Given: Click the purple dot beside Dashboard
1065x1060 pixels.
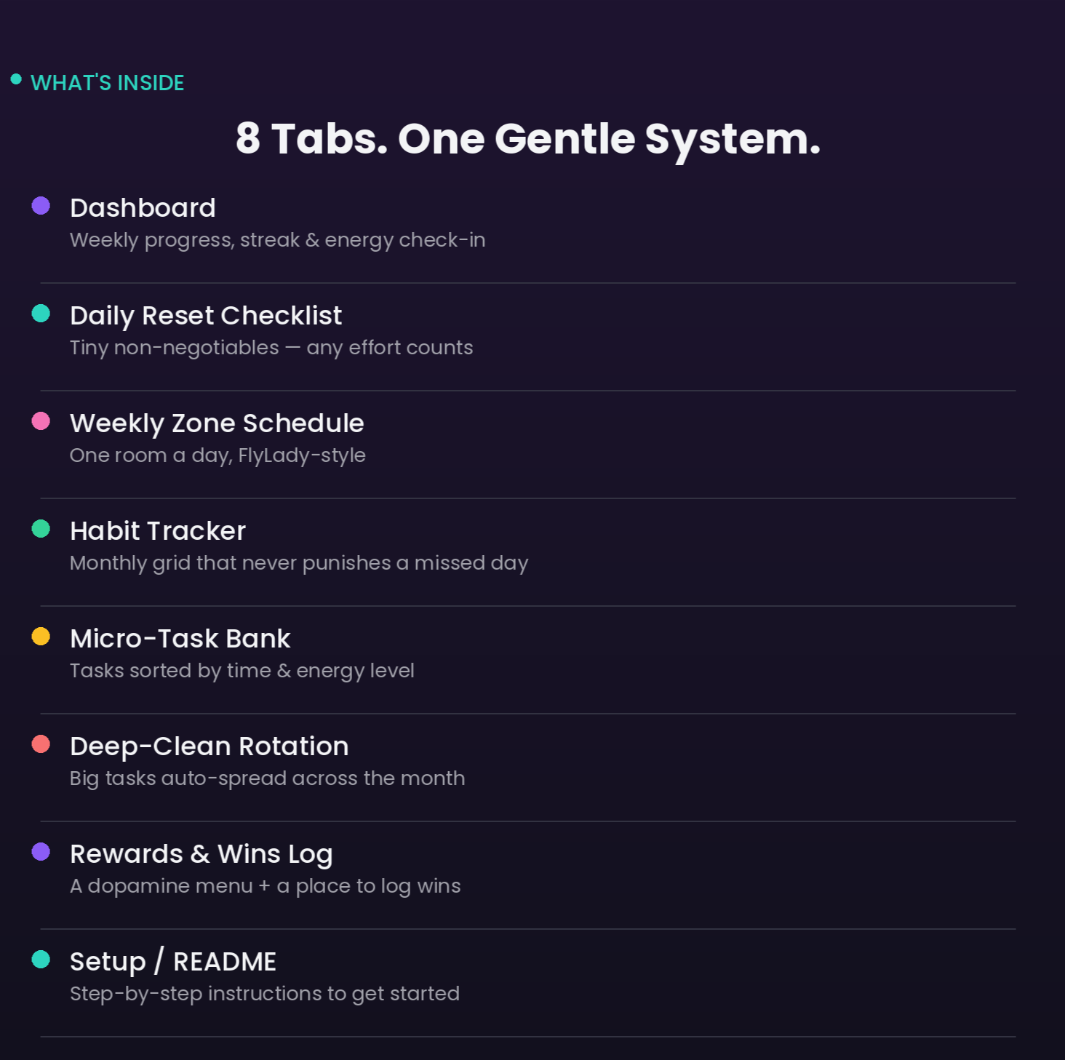Looking at the screenshot, I should [x=41, y=206].
